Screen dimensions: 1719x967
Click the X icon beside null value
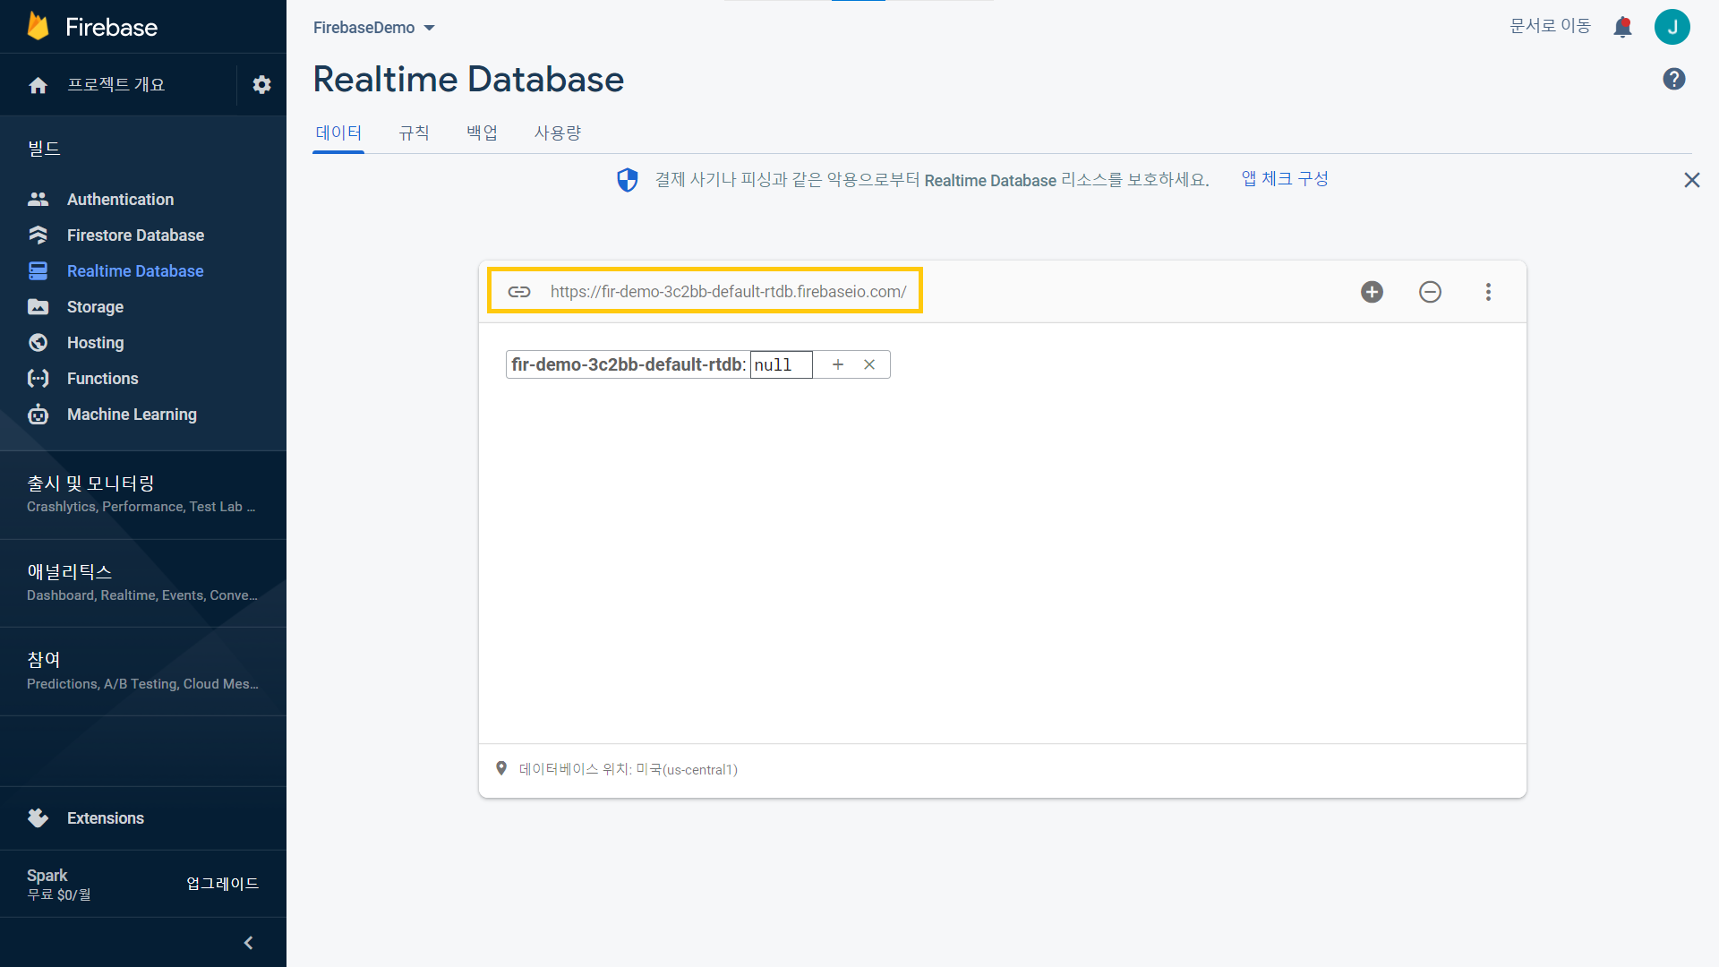click(x=869, y=364)
